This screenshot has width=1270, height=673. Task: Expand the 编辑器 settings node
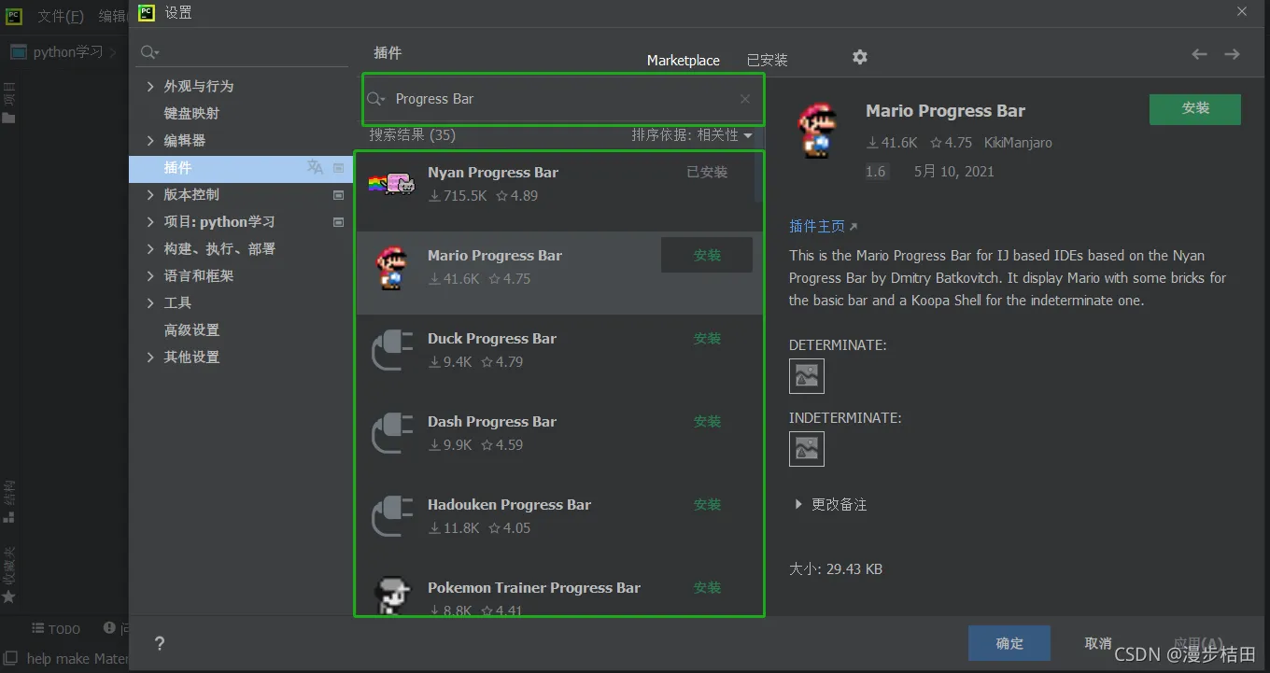(x=150, y=140)
